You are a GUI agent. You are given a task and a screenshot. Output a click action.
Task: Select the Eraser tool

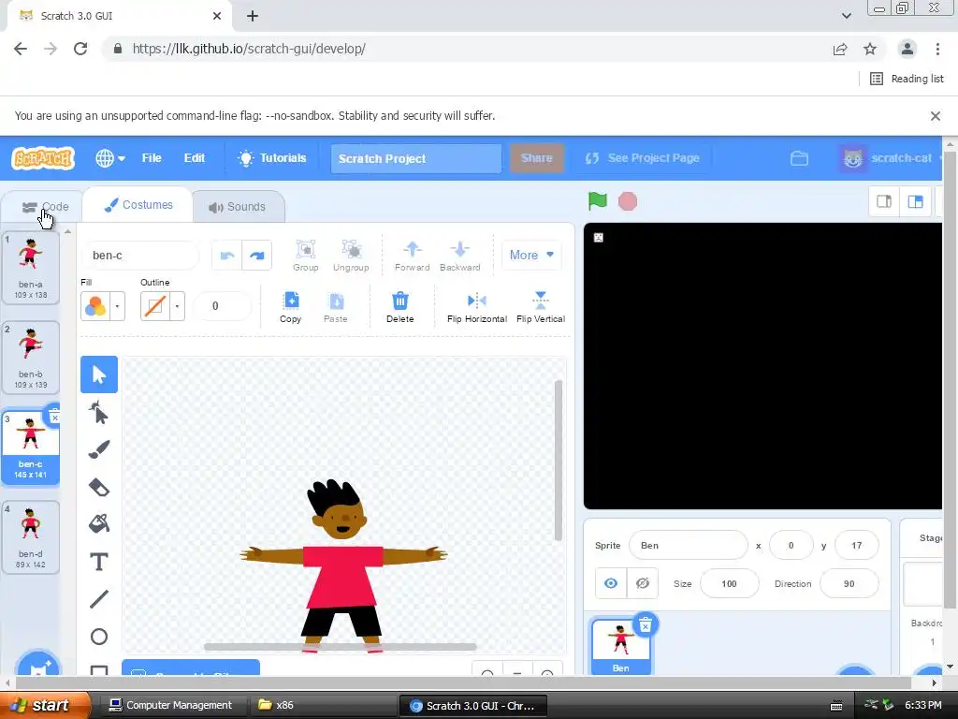(x=99, y=487)
